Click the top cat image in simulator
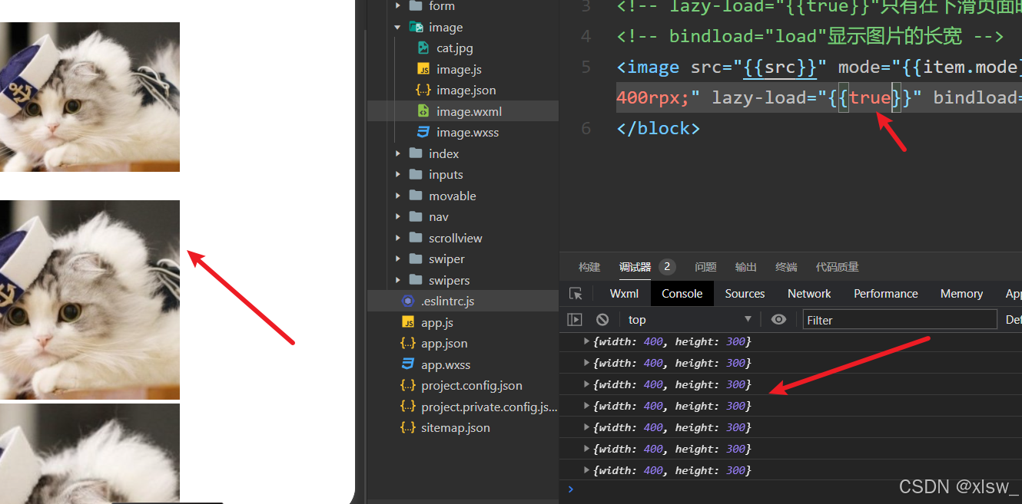The width and height of the screenshot is (1022, 504). point(90,97)
